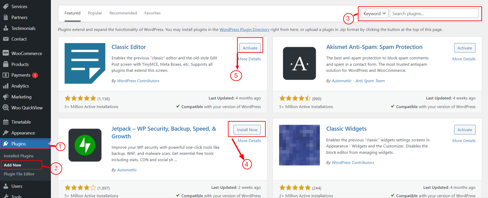Switch to the Popular tab
Screen dimensions: 488x198
point(95,13)
